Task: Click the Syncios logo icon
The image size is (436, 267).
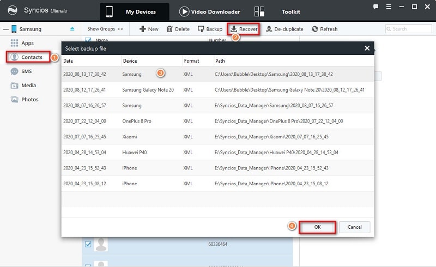Action: click(x=12, y=10)
